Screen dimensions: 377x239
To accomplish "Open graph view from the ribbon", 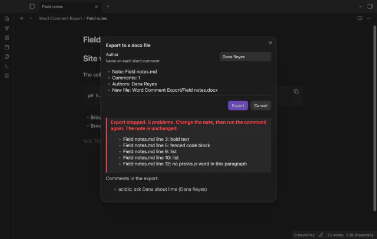I will pos(6,28).
